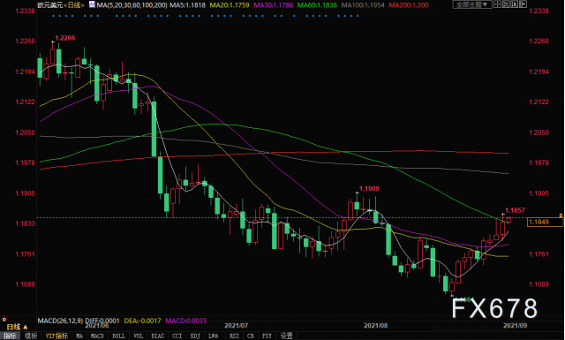The image size is (565, 340).
Task: Click the small MA indicator icon before MA(5,20…)
Action: tap(92, 4)
